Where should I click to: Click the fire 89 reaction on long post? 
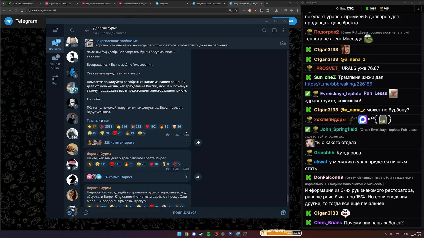[164, 126]
